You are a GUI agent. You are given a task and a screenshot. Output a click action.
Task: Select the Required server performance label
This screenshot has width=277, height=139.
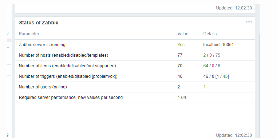click(x=71, y=98)
